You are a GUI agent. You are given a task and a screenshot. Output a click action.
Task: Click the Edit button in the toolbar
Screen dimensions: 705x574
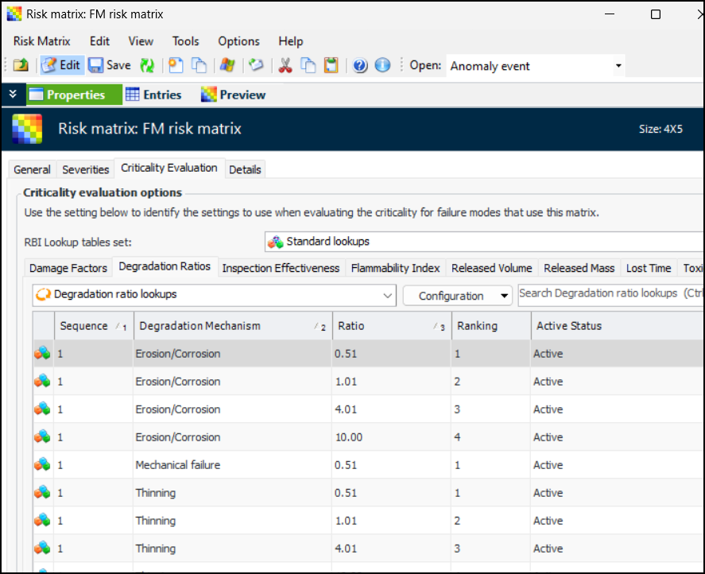[x=61, y=66]
